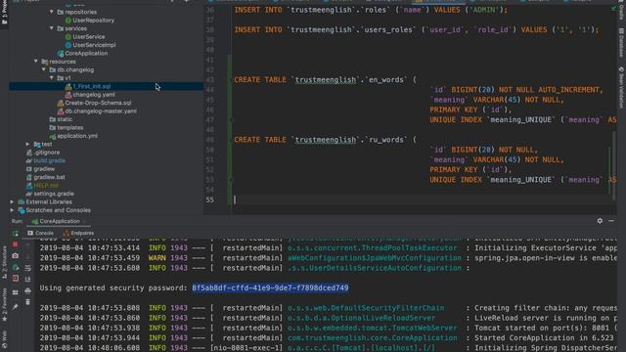Click com.trustmeenglish.core.CoreApplication logger text
The height and width of the screenshot is (352, 626).
tap(372, 338)
